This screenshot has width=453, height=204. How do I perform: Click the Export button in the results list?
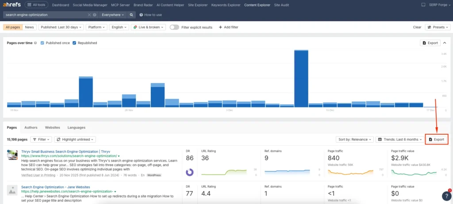436,139
